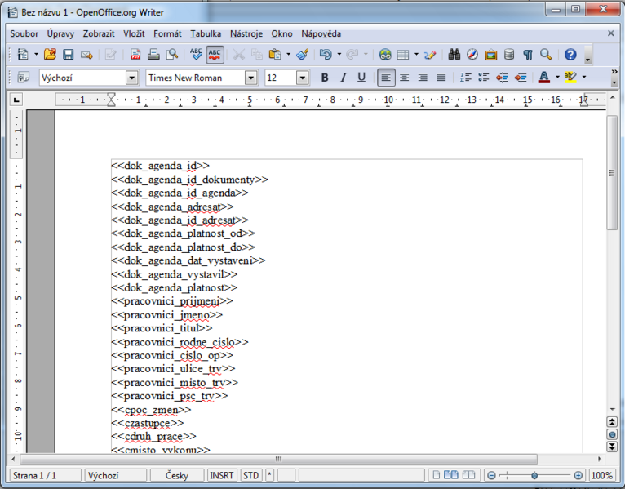625x489 pixels.
Task: Send the document as e-mail
Action: [x=86, y=54]
